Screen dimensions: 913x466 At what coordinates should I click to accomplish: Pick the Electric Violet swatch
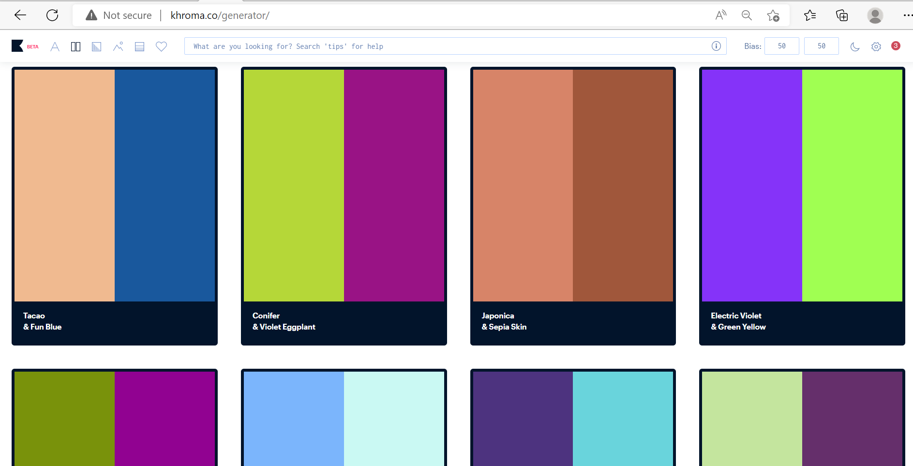coord(752,185)
